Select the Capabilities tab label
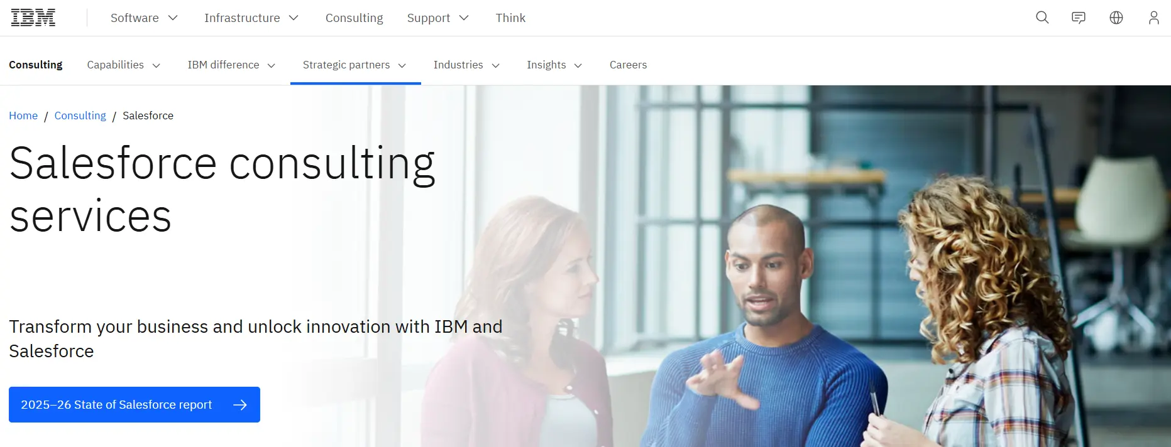Screen dimensions: 1171x447 coord(115,65)
